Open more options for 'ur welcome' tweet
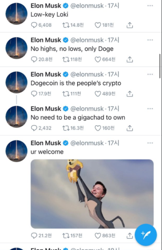The image size is (162, 250). [x=150, y=143]
